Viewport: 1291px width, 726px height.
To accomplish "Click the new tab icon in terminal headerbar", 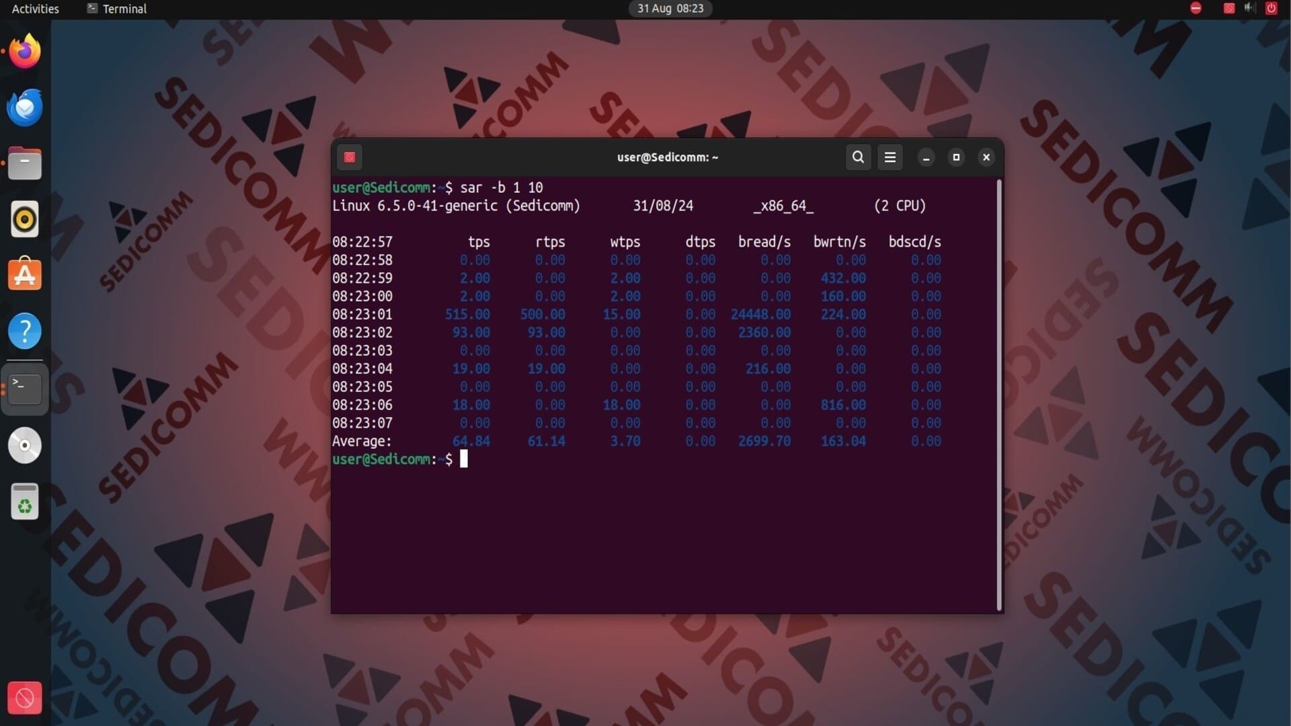I will pos(350,157).
